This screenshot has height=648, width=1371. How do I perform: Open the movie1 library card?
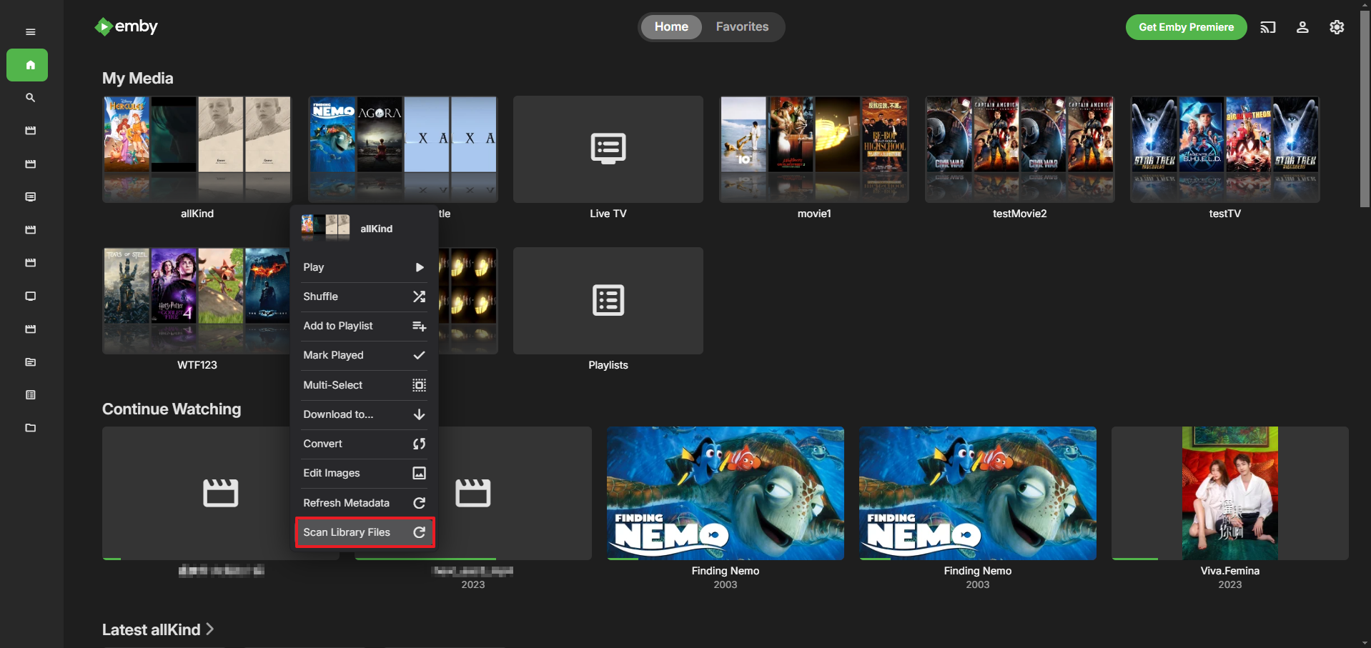pyautogui.click(x=813, y=149)
